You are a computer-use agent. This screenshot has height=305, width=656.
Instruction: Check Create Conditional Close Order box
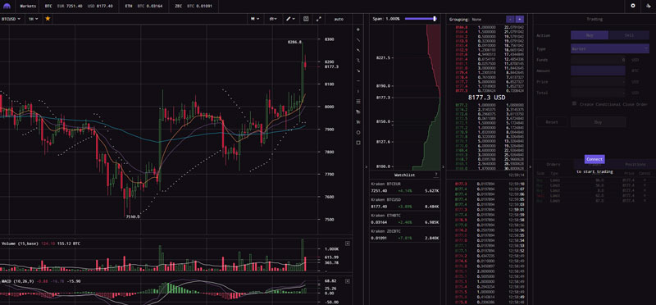574,104
